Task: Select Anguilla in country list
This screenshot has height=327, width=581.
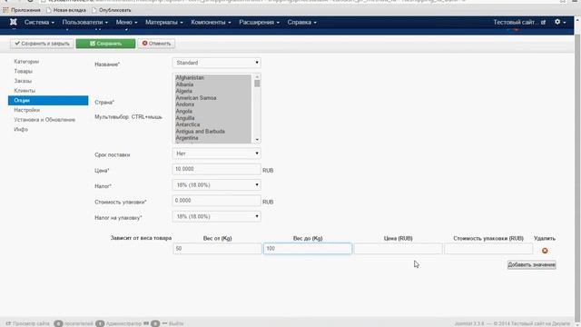Action: 212,118
